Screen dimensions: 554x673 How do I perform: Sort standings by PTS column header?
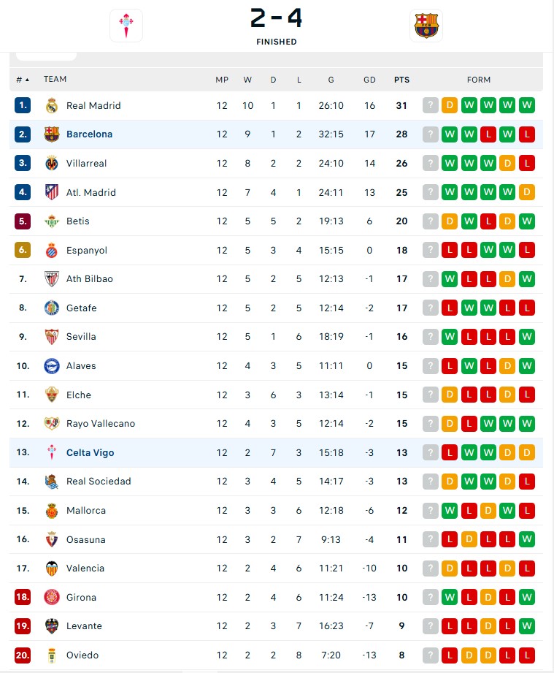(401, 80)
